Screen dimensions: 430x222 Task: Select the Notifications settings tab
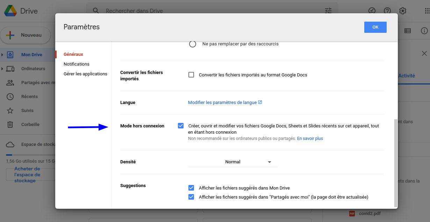click(77, 64)
